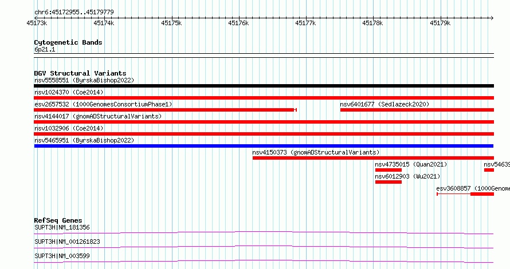Click the nsv6401677 (Sedlazeck2020) label
510x269 pixels.
pos(385,104)
